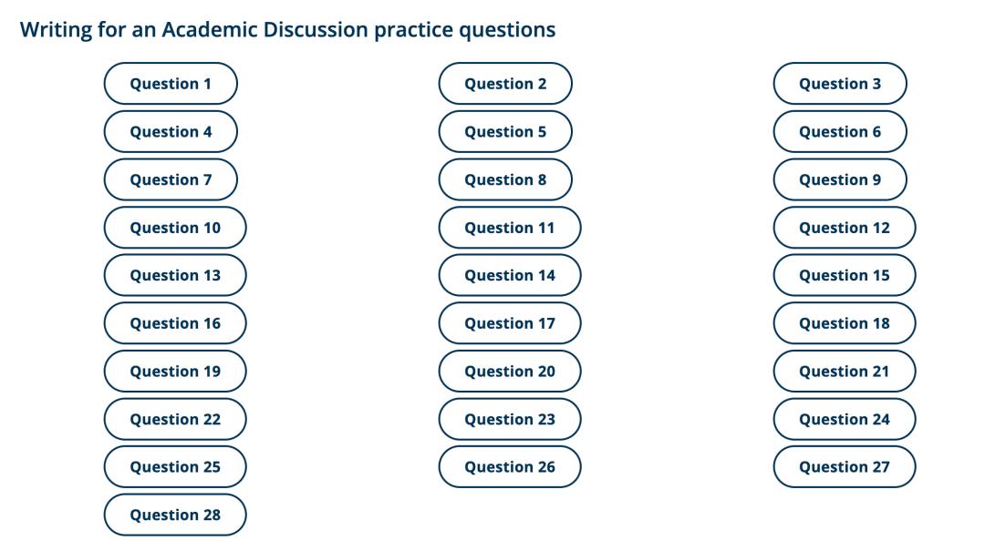Open practice Question 5
The width and height of the screenshot is (985, 551).
pyautogui.click(x=505, y=132)
